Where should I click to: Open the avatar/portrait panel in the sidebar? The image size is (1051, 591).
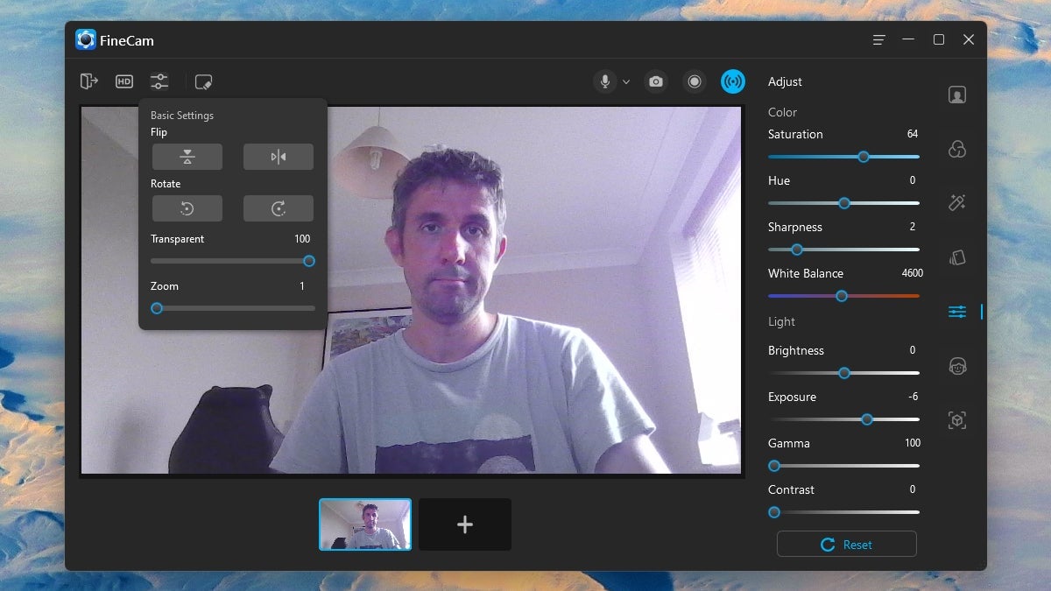956,94
